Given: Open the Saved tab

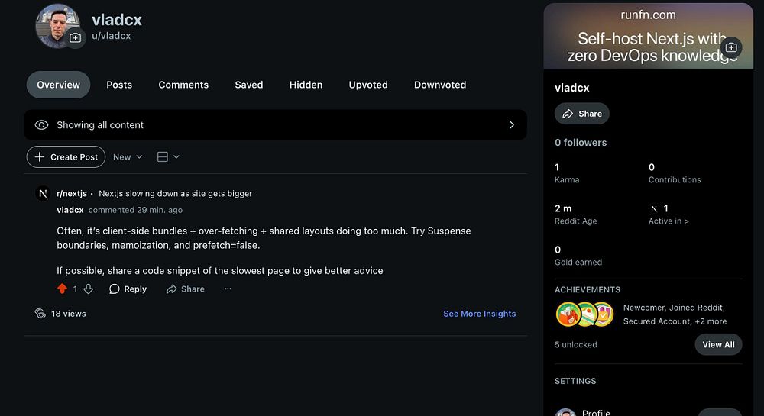Looking at the screenshot, I should 249,85.
